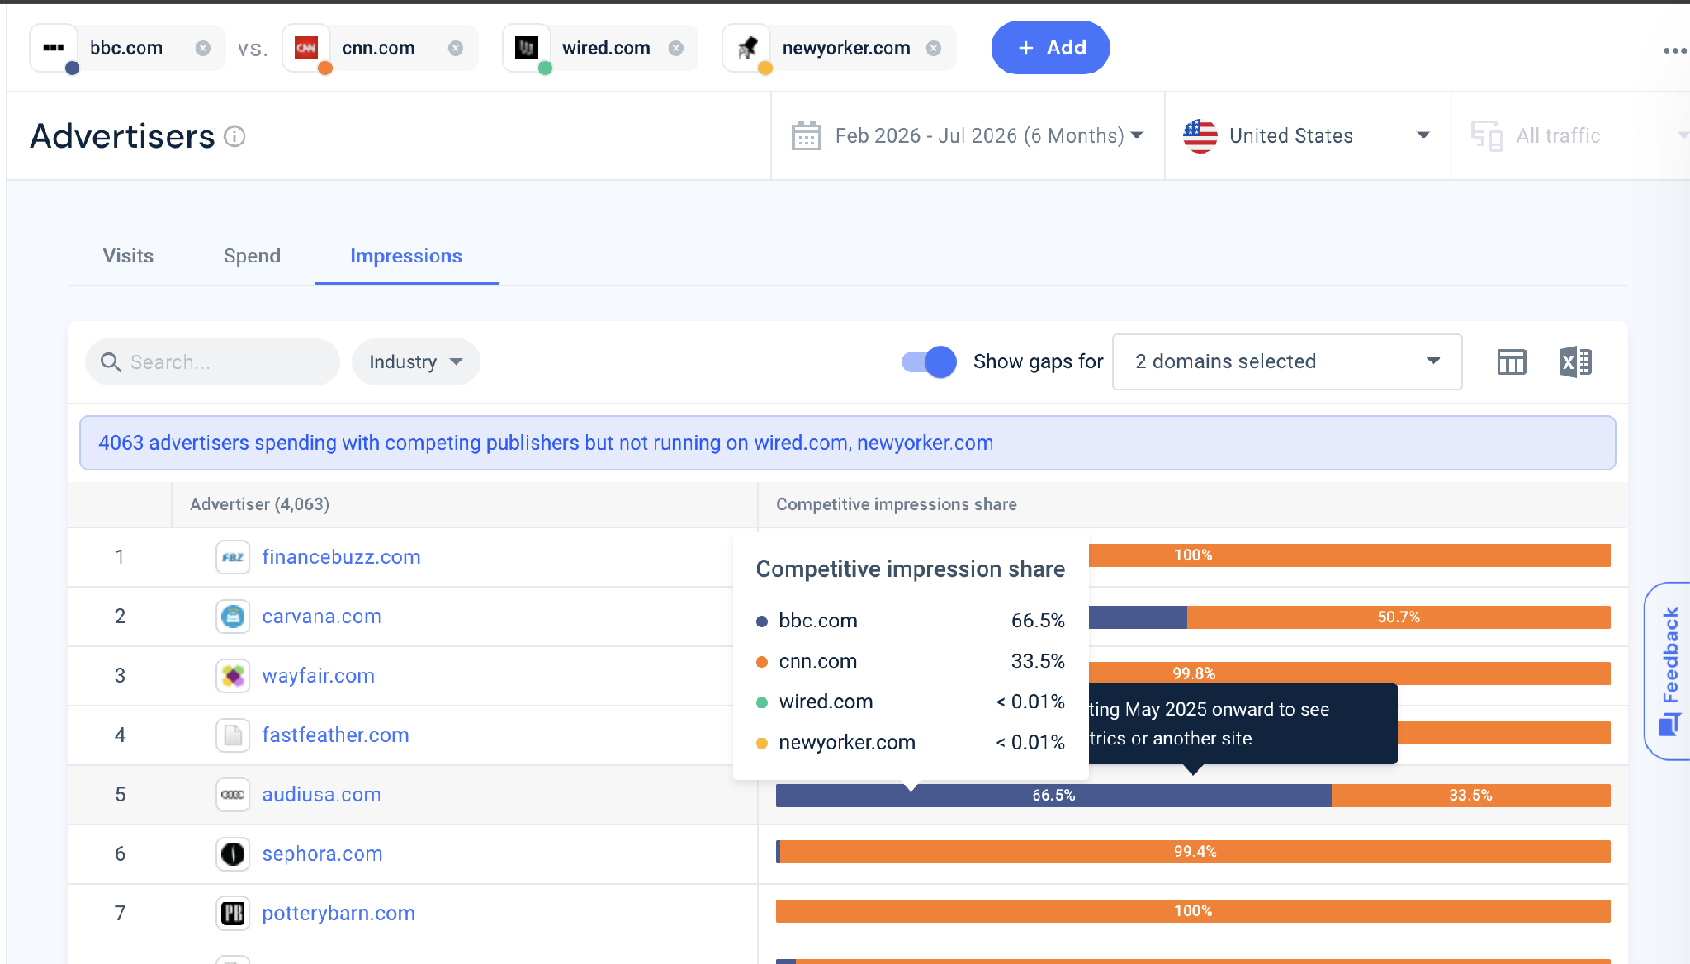Open the Industry filter dropdown
Screen dimensions: 1690x964
click(415, 361)
